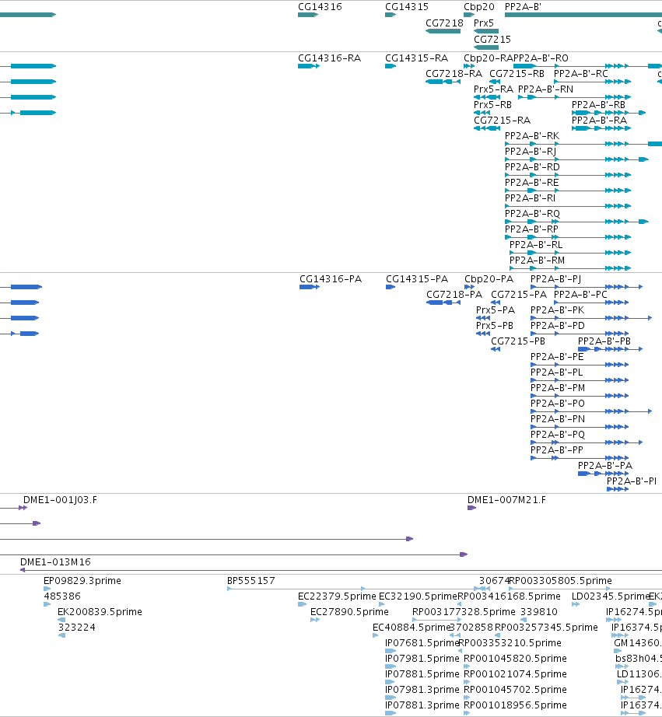Select transcript PP2A-B'-RL
662x717 pixels.
coord(536,245)
